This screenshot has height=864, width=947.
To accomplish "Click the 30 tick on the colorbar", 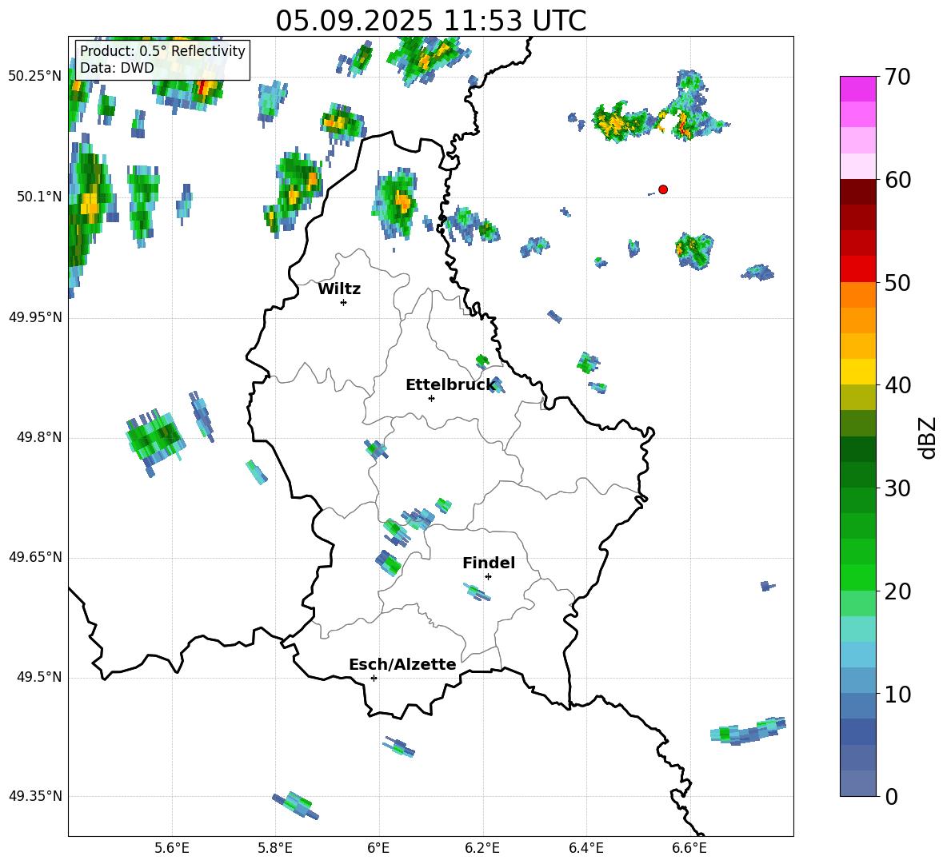I will pyautogui.click(x=897, y=488).
